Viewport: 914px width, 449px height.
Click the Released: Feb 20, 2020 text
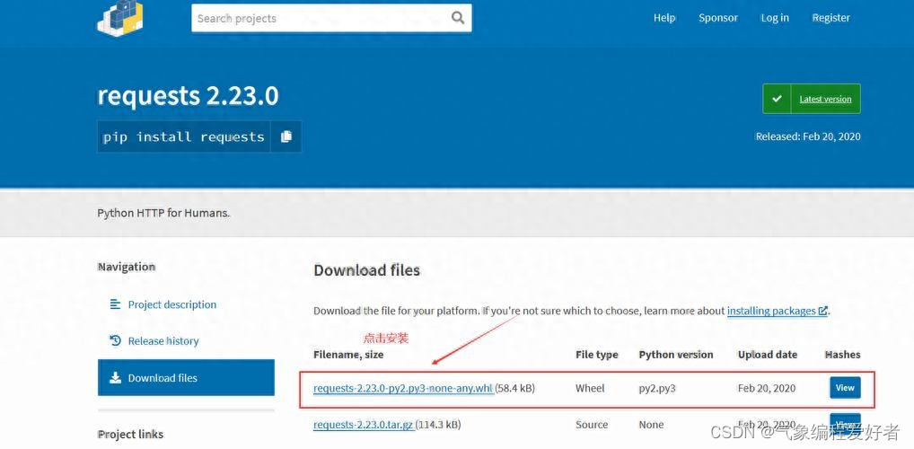[x=808, y=136]
